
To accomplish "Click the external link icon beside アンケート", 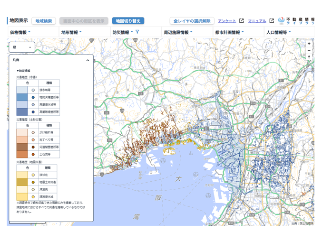I will pyautogui.click(x=241, y=21).
